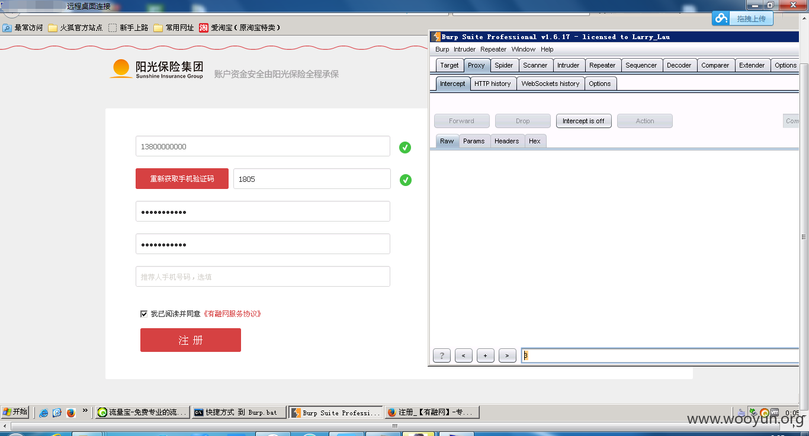809x436 pixels.
Task: Click the 拖拽上传 upload button
Action: tap(751, 19)
